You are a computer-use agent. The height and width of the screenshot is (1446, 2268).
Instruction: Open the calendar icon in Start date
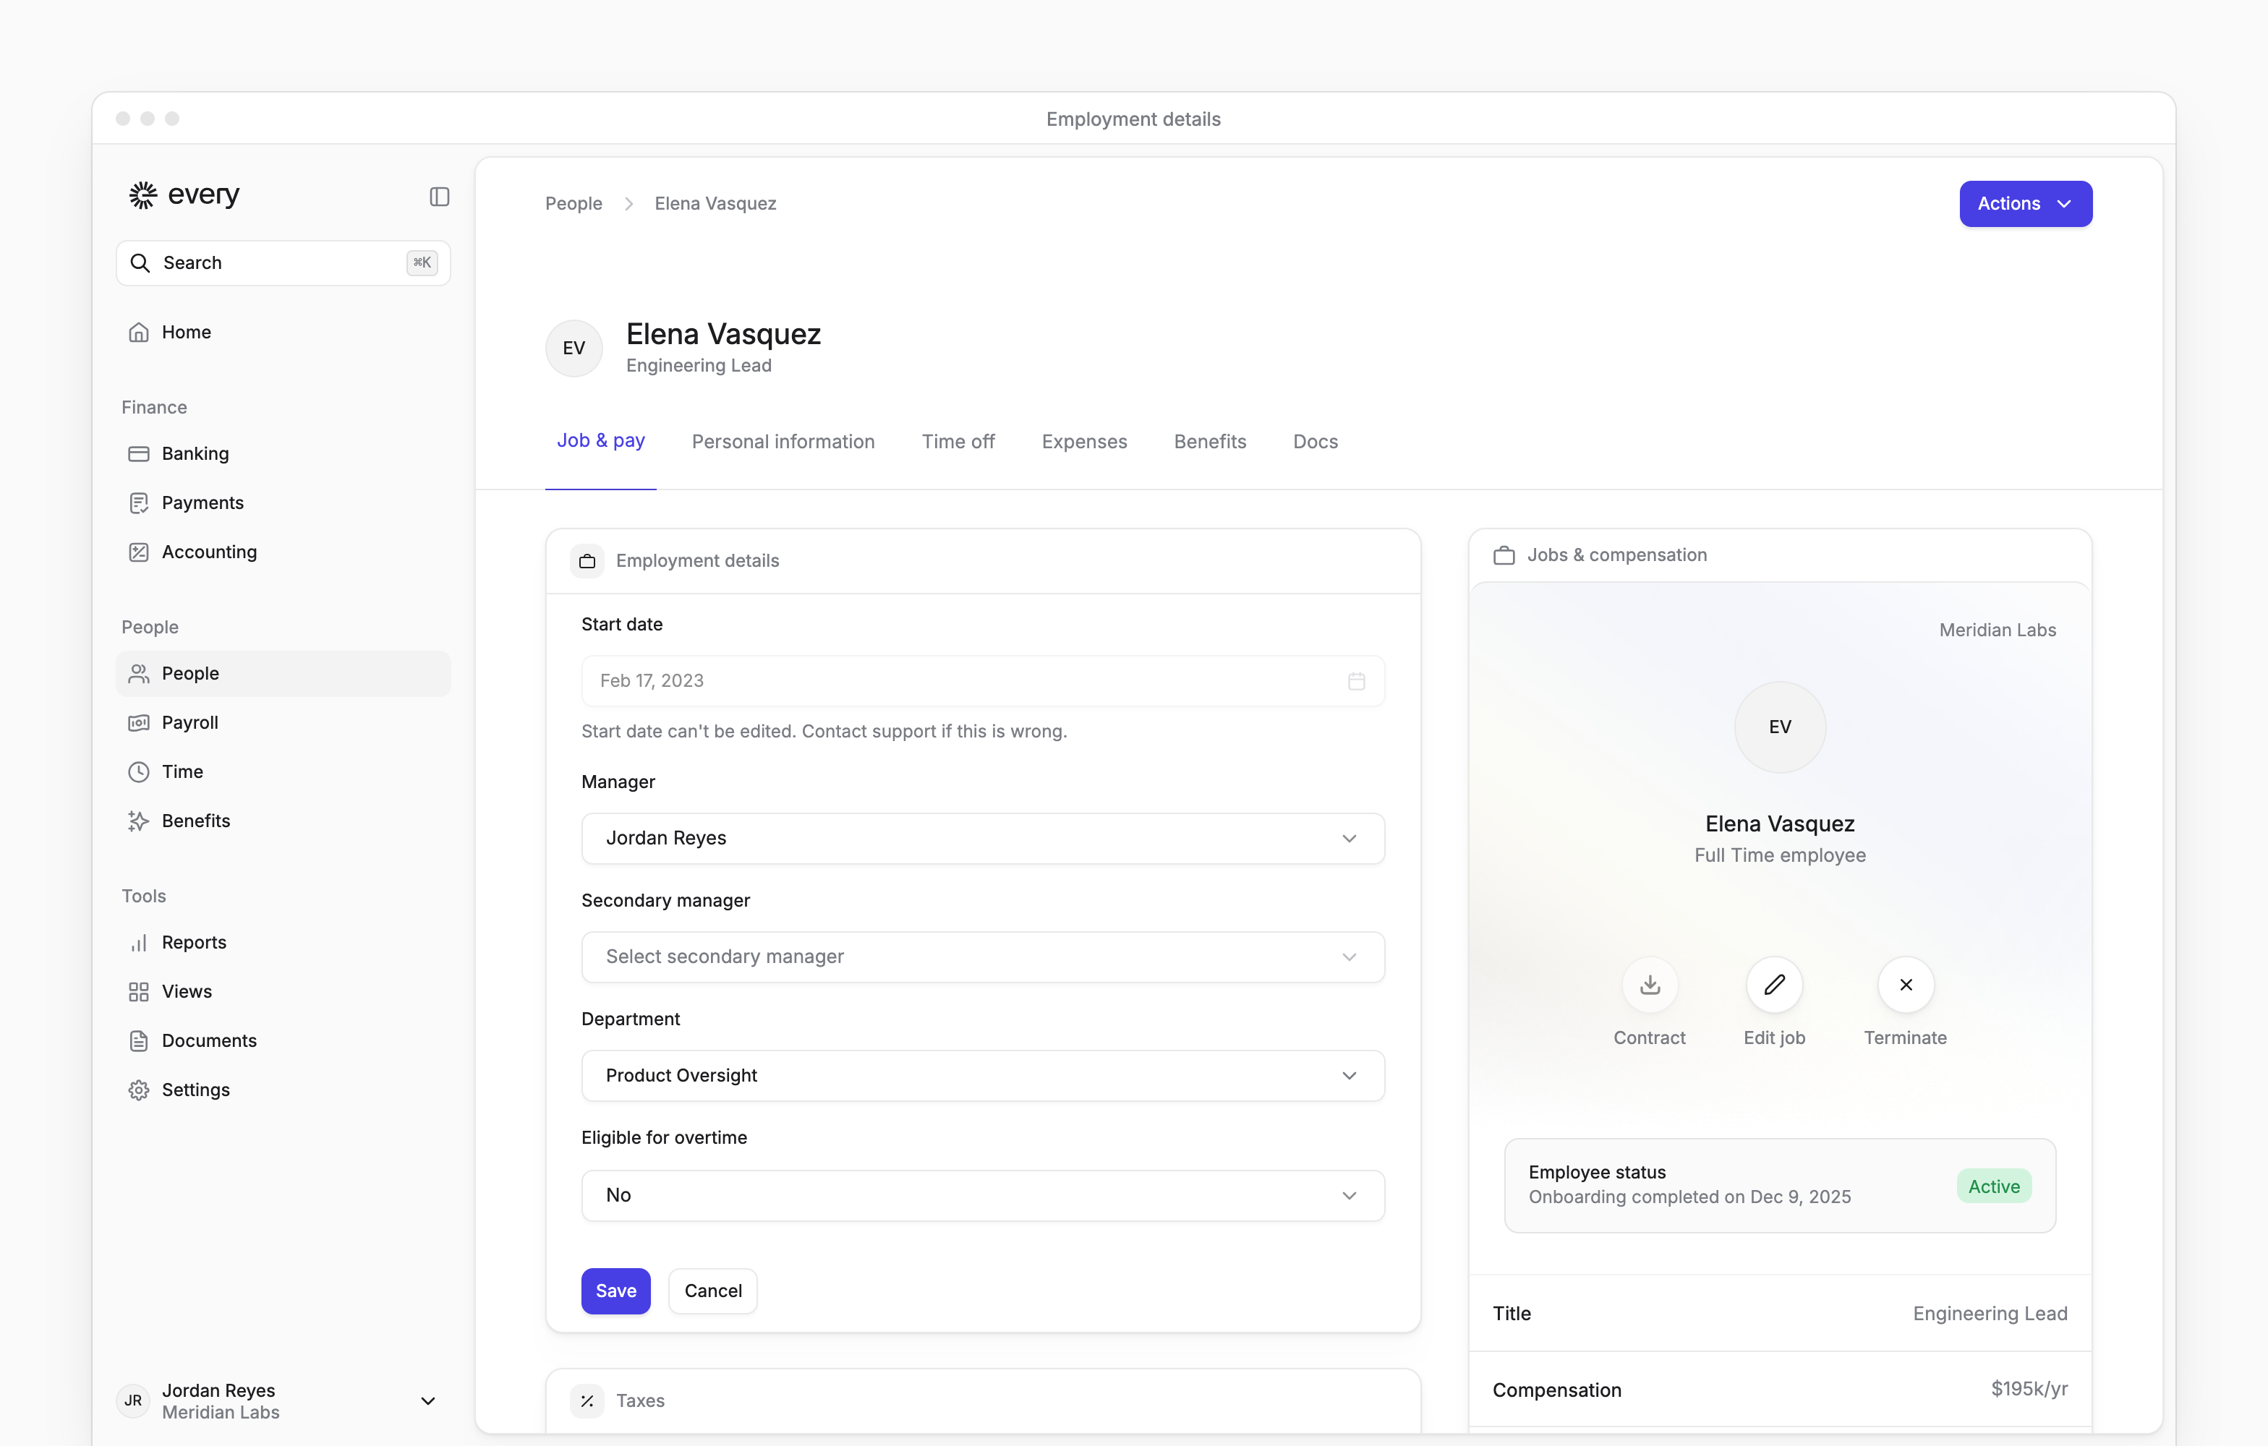click(x=1356, y=680)
